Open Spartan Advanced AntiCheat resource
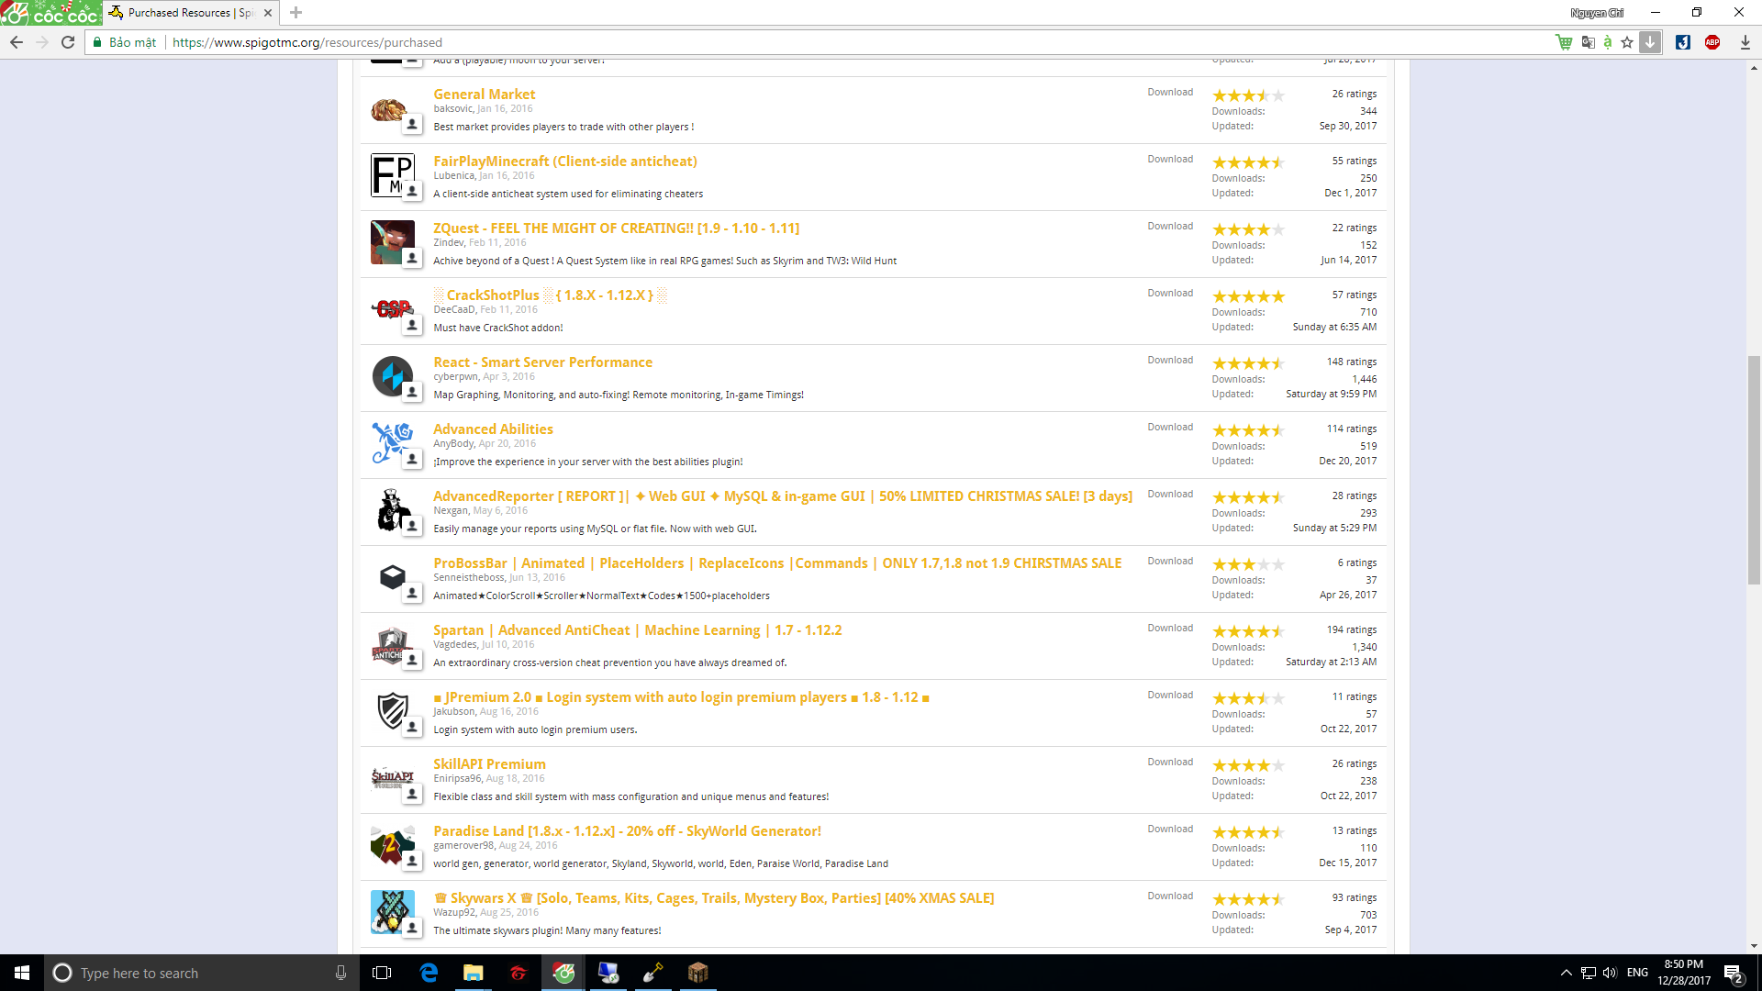Image resolution: width=1762 pixels, height=991 pixels. tap(637, 630)
